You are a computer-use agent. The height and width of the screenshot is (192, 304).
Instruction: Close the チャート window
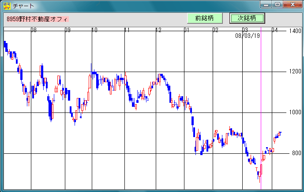point(293,4)
